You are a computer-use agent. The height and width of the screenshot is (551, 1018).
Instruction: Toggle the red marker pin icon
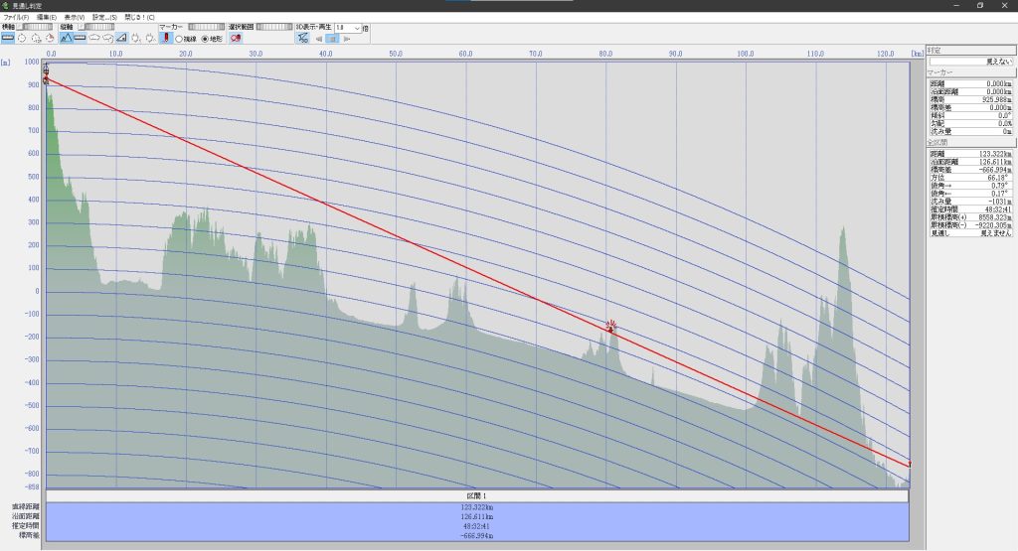pos(166,39)
